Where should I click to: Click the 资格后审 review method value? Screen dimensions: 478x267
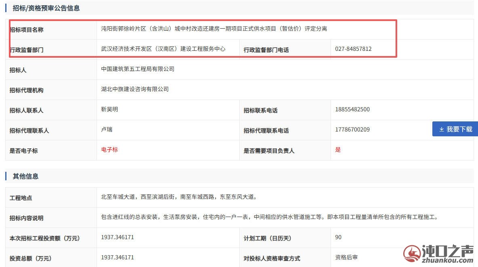coord(346,257)
